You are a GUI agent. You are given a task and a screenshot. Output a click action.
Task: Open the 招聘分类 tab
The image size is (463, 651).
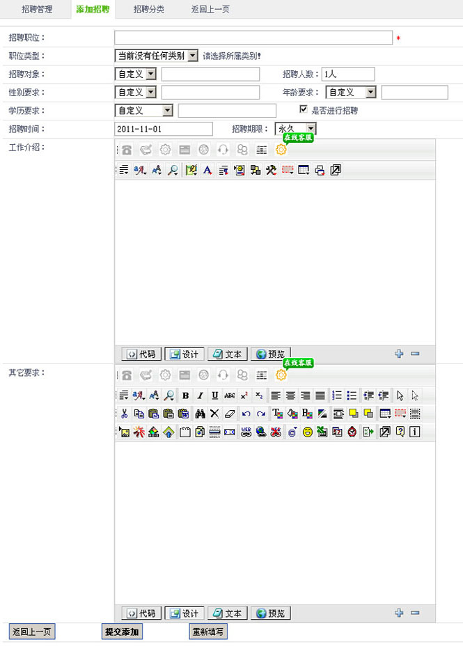click(x=148, y=10)
